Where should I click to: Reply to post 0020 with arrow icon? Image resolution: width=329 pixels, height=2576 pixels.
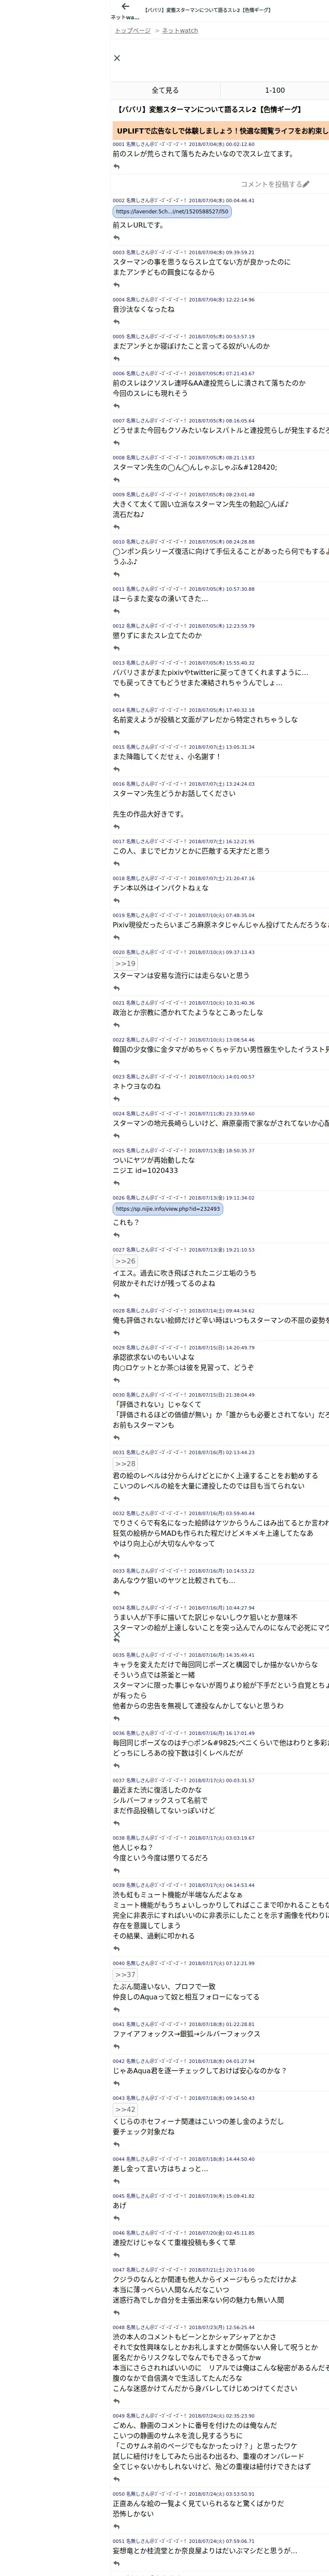(x=117, y=988)
